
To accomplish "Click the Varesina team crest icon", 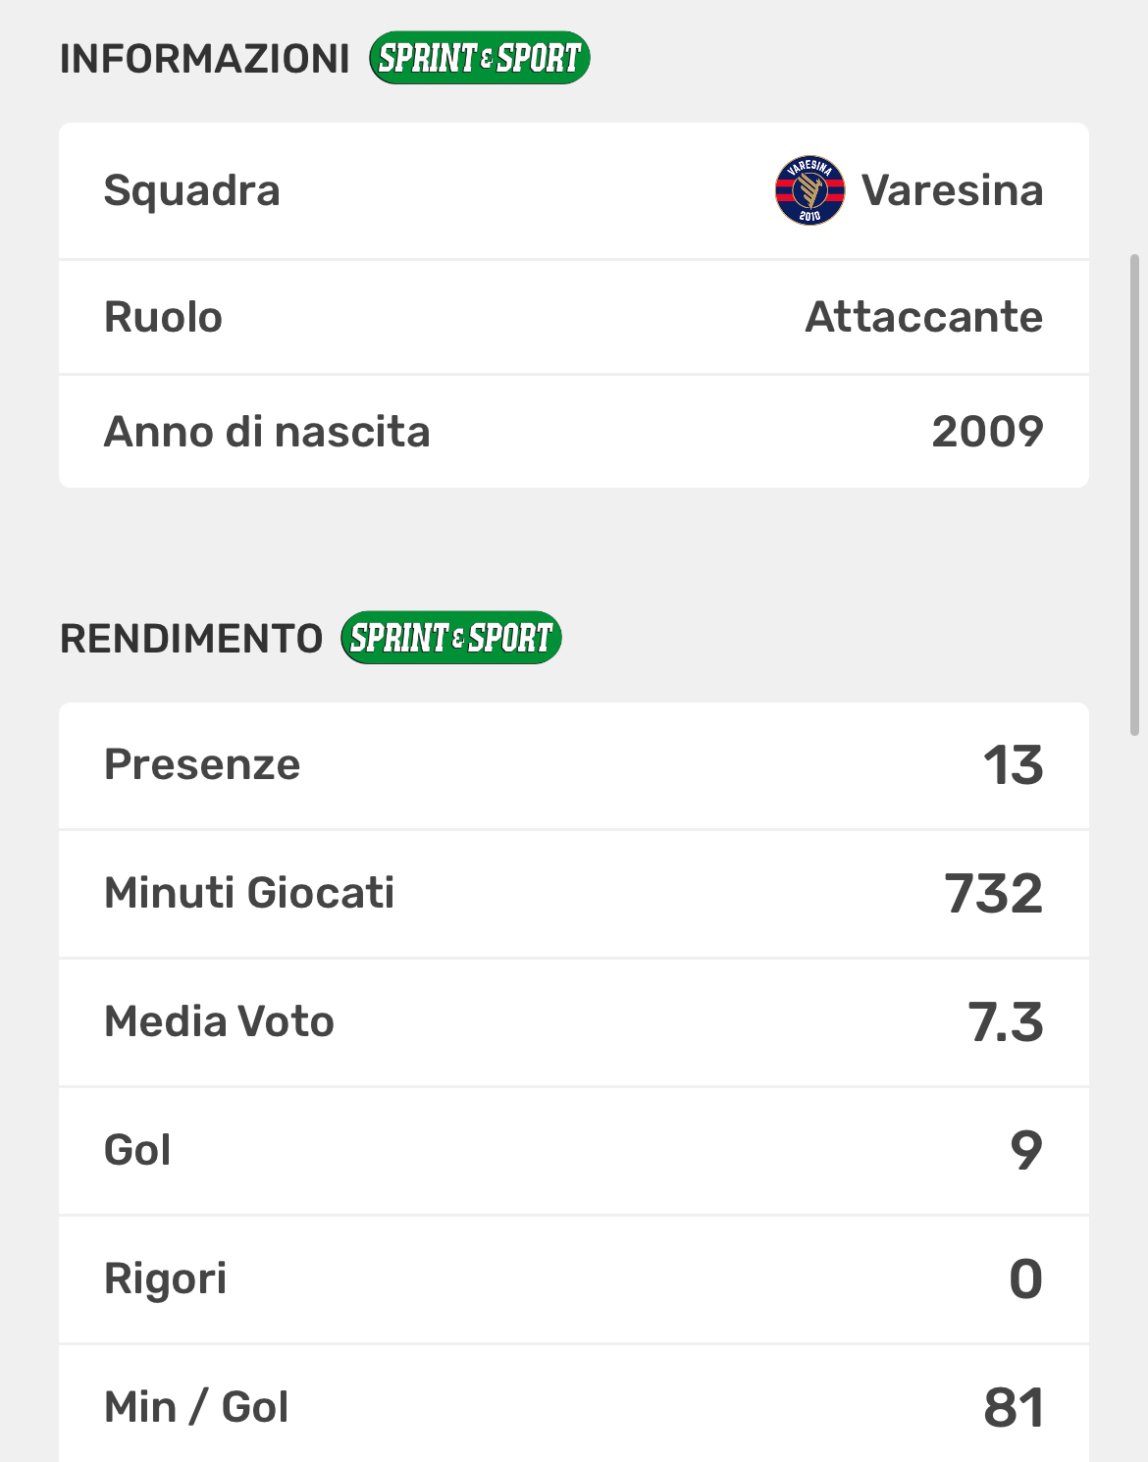I will [x=809, y=190].
